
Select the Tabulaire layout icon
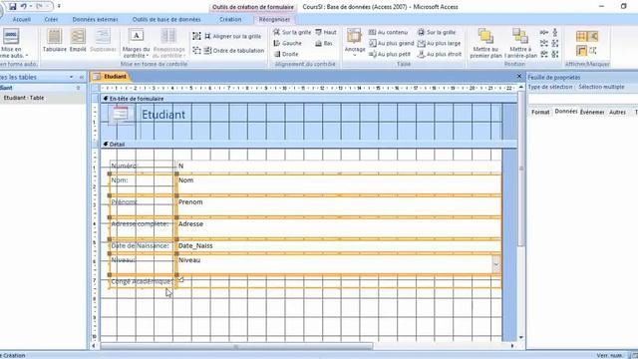click(x=55, y=41)
